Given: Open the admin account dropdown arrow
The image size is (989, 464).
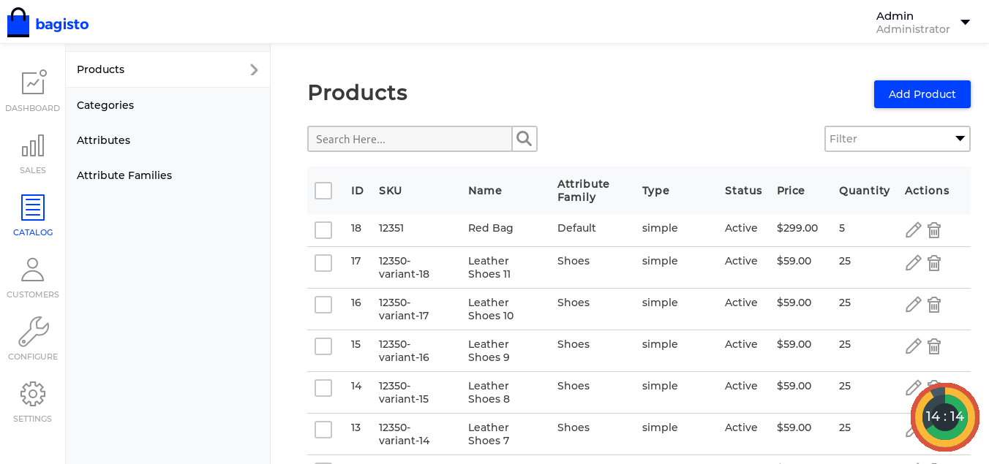Looking at the screenshot, I should (965, 23).
